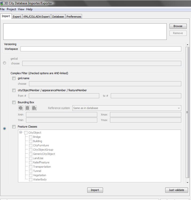Switch to the Preferences tab
The image size is (191, 200).
(x=74, y=17)
